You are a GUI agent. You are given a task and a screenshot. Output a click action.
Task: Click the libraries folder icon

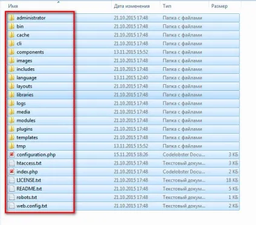pyautogui.click(x=11, y=94)
